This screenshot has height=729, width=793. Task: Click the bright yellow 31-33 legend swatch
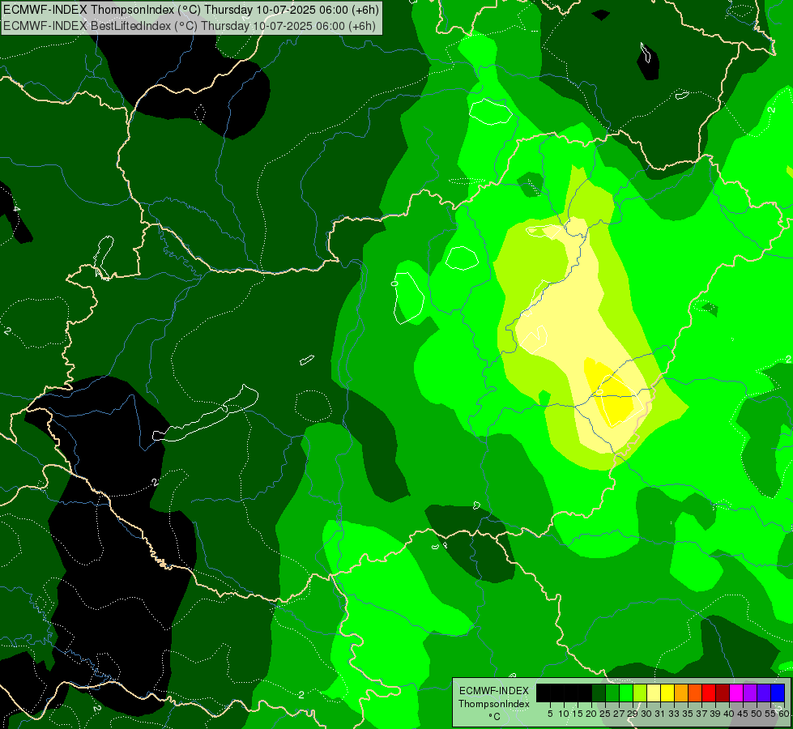tap(667, 693)
